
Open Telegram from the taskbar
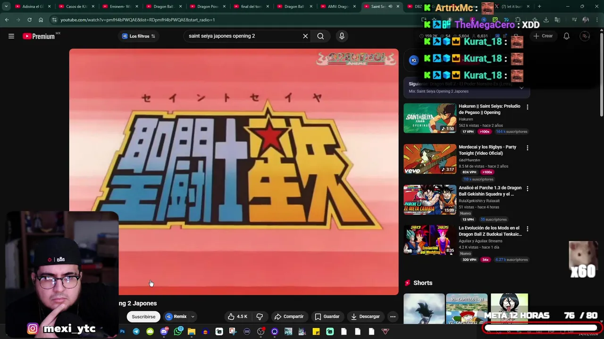pos(136,332)
